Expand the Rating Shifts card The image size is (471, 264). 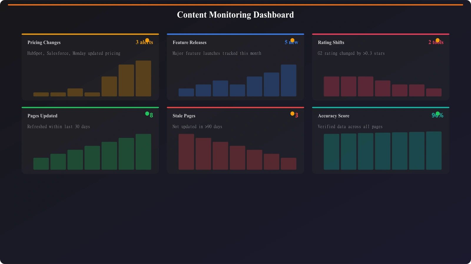coord(380,67)
